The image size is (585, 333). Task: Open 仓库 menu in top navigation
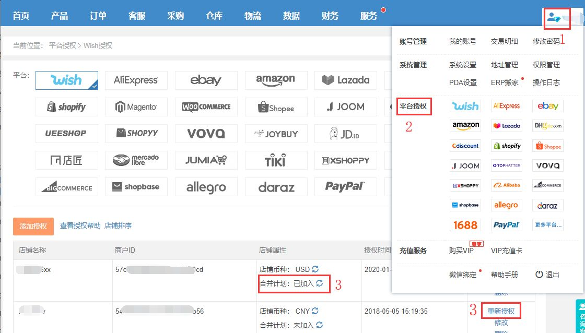click(214, 16)
